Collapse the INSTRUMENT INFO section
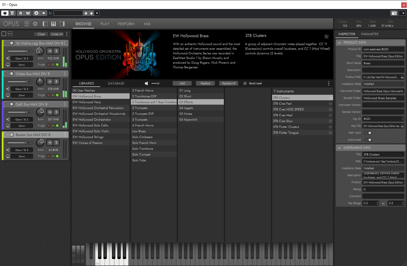Viewport: 407px width, 266px height. point(339,148)
